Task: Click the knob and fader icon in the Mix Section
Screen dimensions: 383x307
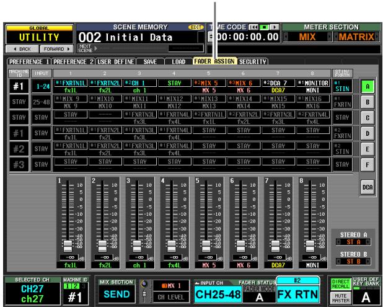Action: pos(144,292)
